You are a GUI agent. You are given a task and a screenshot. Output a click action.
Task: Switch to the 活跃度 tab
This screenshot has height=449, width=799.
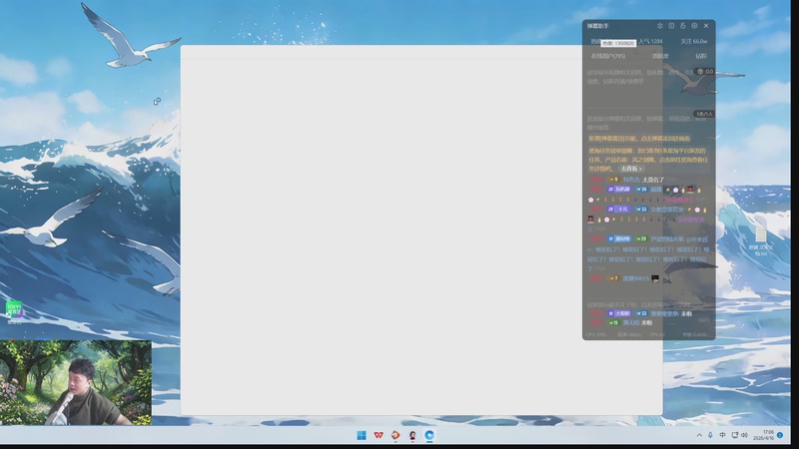pos(660,56)
